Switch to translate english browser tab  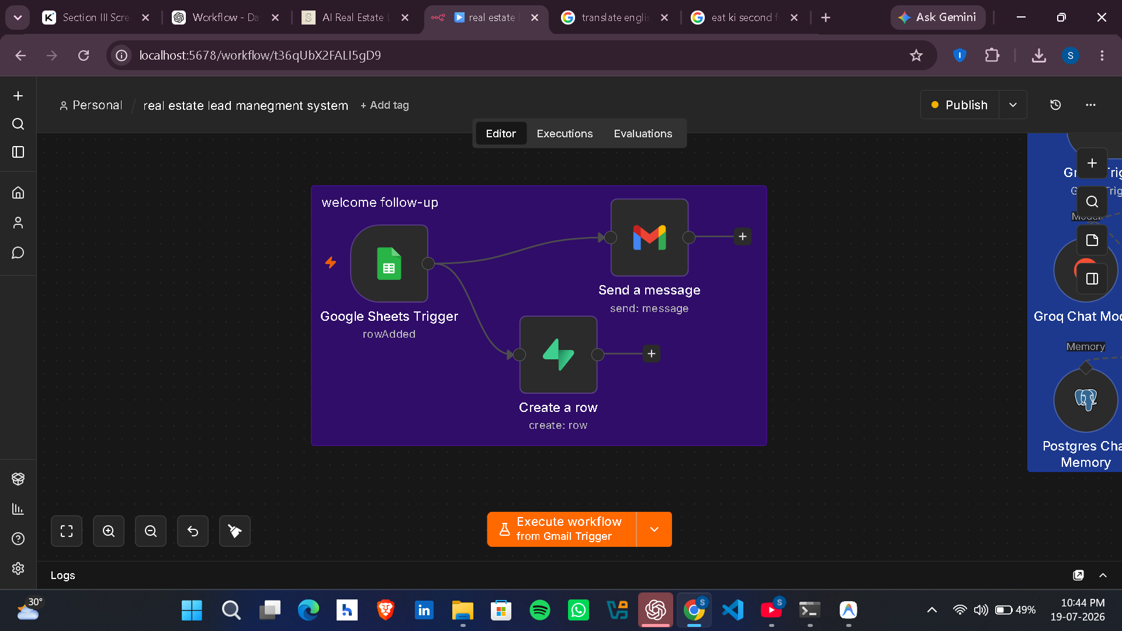(615, 18)
